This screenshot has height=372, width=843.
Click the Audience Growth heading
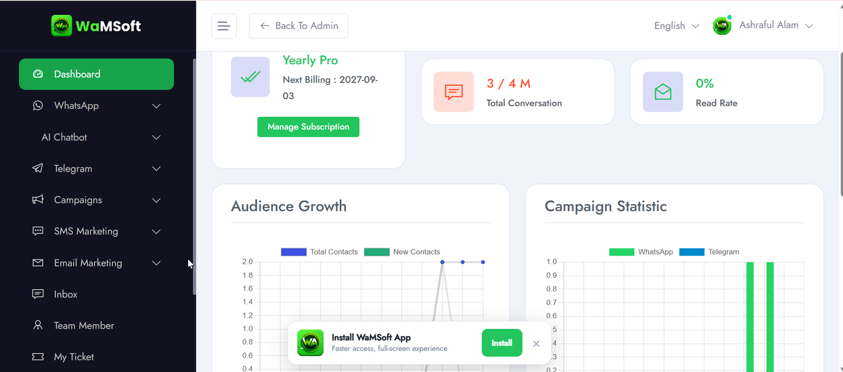pyautogui.click(x=289, y=206)
